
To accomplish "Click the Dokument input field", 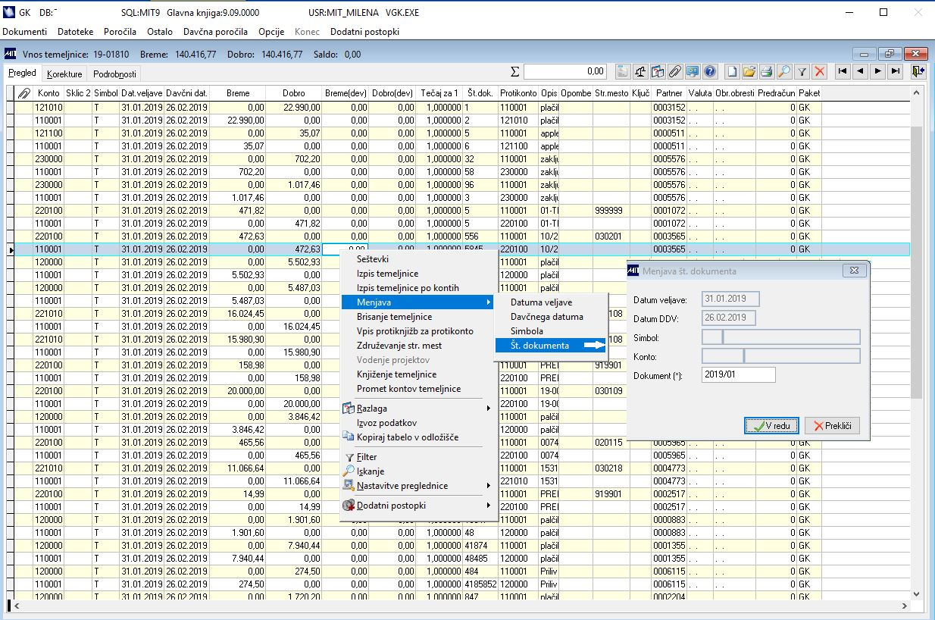I will pos(738,374).
